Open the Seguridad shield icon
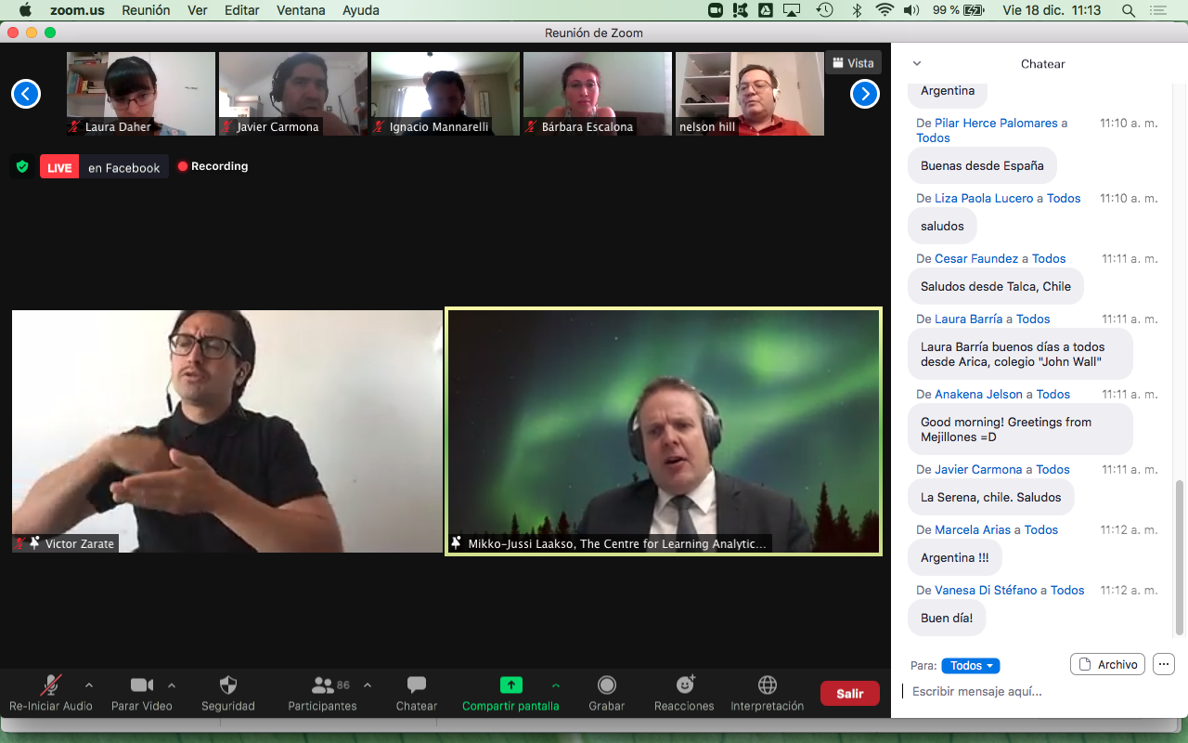The width and height of the screenshot is (1188, 743). (227, 685)
